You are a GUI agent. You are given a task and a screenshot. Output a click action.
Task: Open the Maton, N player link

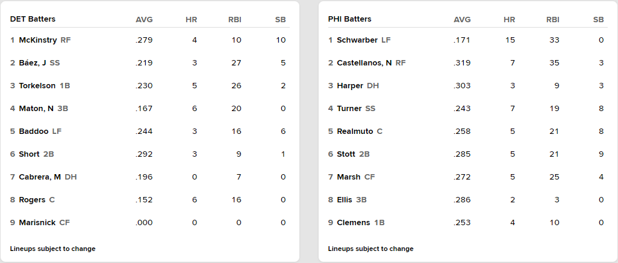[x=36, y=109]
